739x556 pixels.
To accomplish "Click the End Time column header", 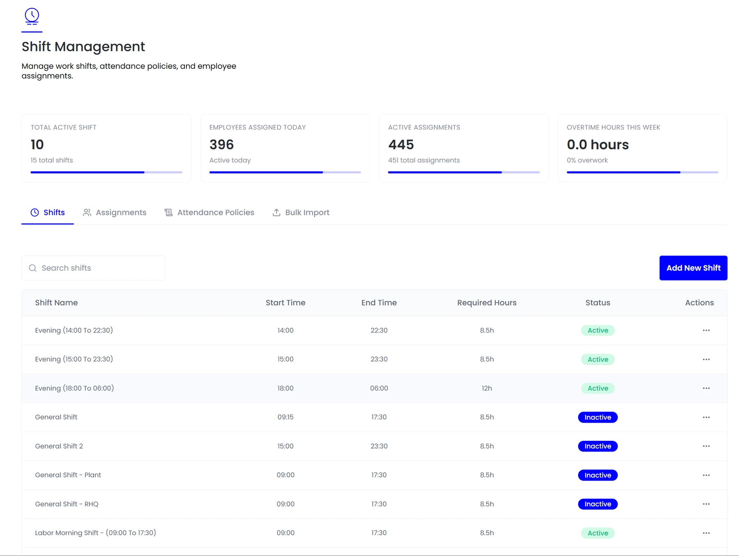I will [379, 303].
